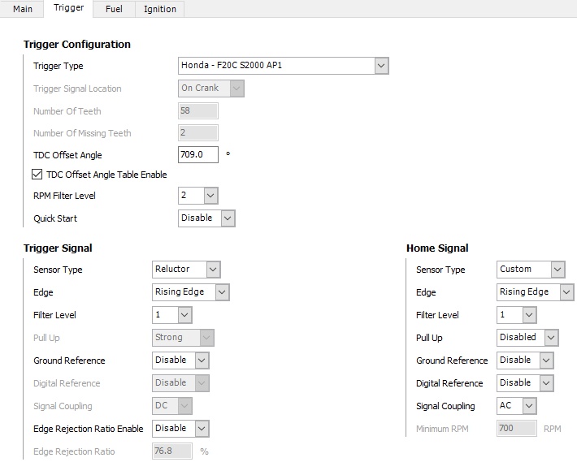Expand Home Signal Digital Reference dropdown

[x=525, y=383]
